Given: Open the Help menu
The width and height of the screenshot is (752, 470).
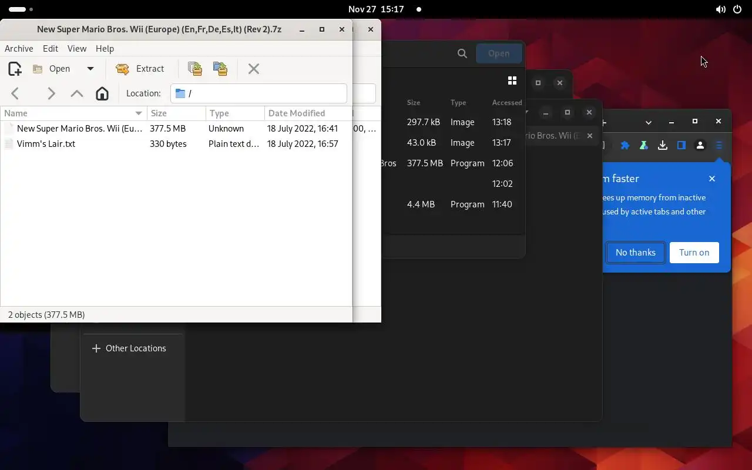Looking at the screenshot, I should 105,49.
